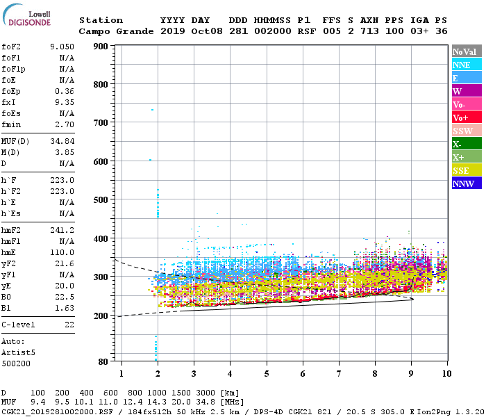Click the Oct08 date in the header
486x417 pixels.
point(207,31)
